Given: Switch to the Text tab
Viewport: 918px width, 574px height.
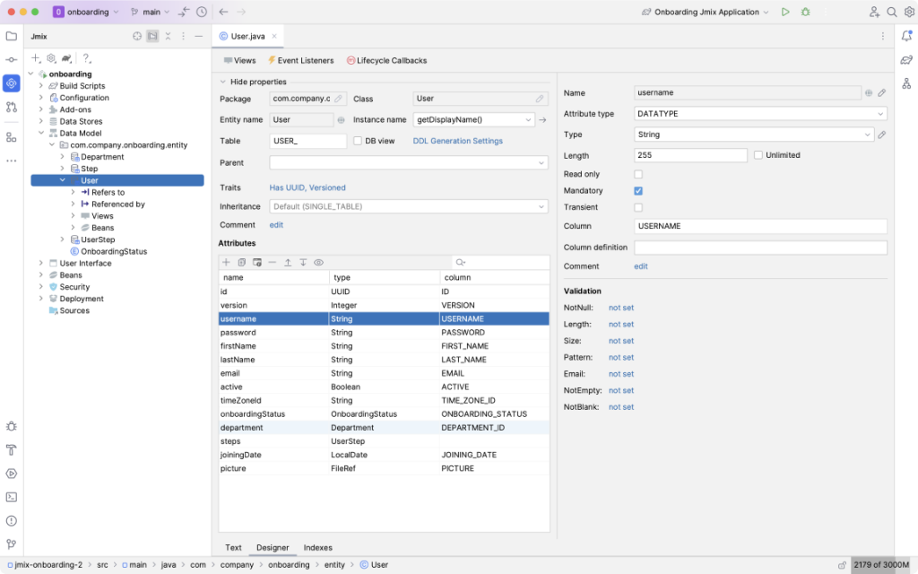Looking at the screenshot, I should [233, 547].
